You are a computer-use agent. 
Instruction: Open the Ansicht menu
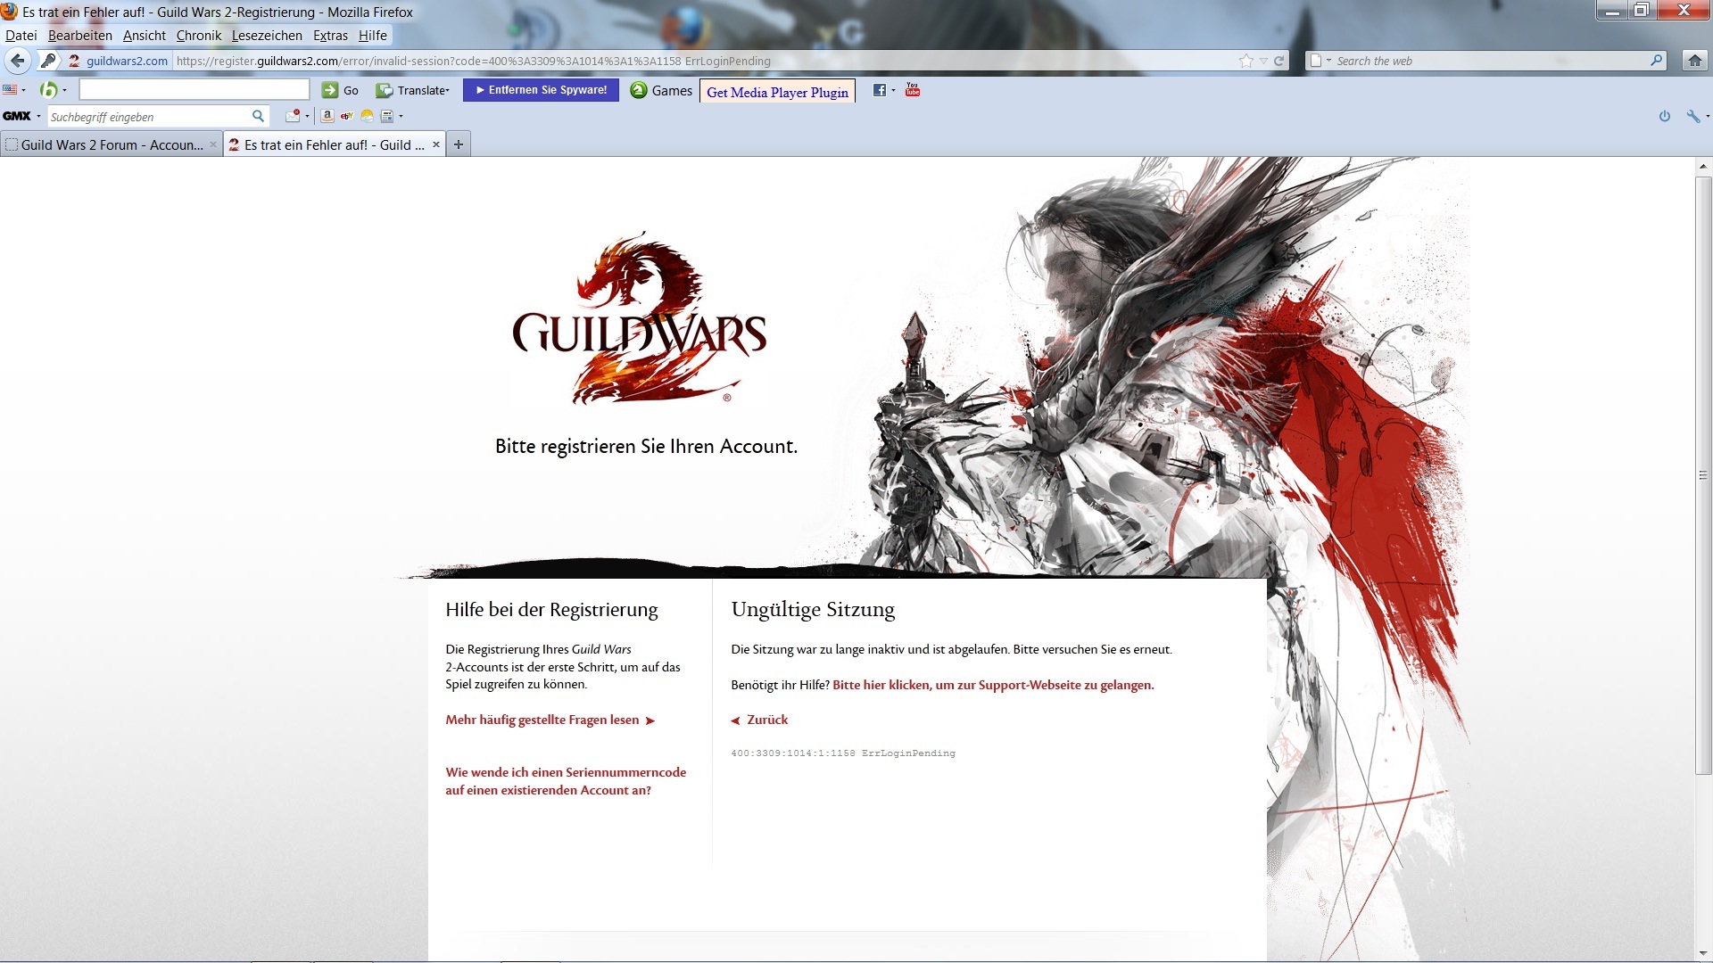(x=145, y=36)
